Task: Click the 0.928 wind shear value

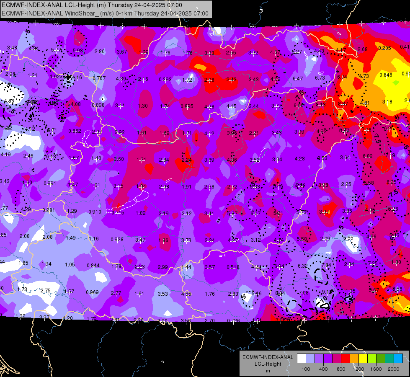Action: [117, 239]
